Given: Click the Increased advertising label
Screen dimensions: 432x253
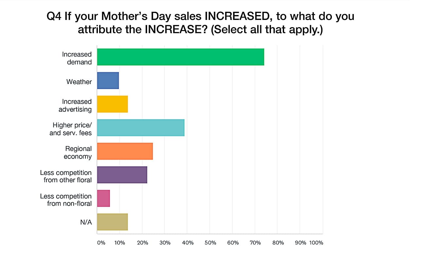Looking at the screenshot, I should tap(75, 105).
